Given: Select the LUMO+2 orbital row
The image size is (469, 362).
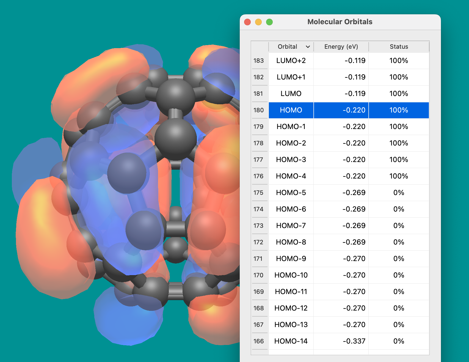Looking at the screenshot, I should (x=291, y=61).
